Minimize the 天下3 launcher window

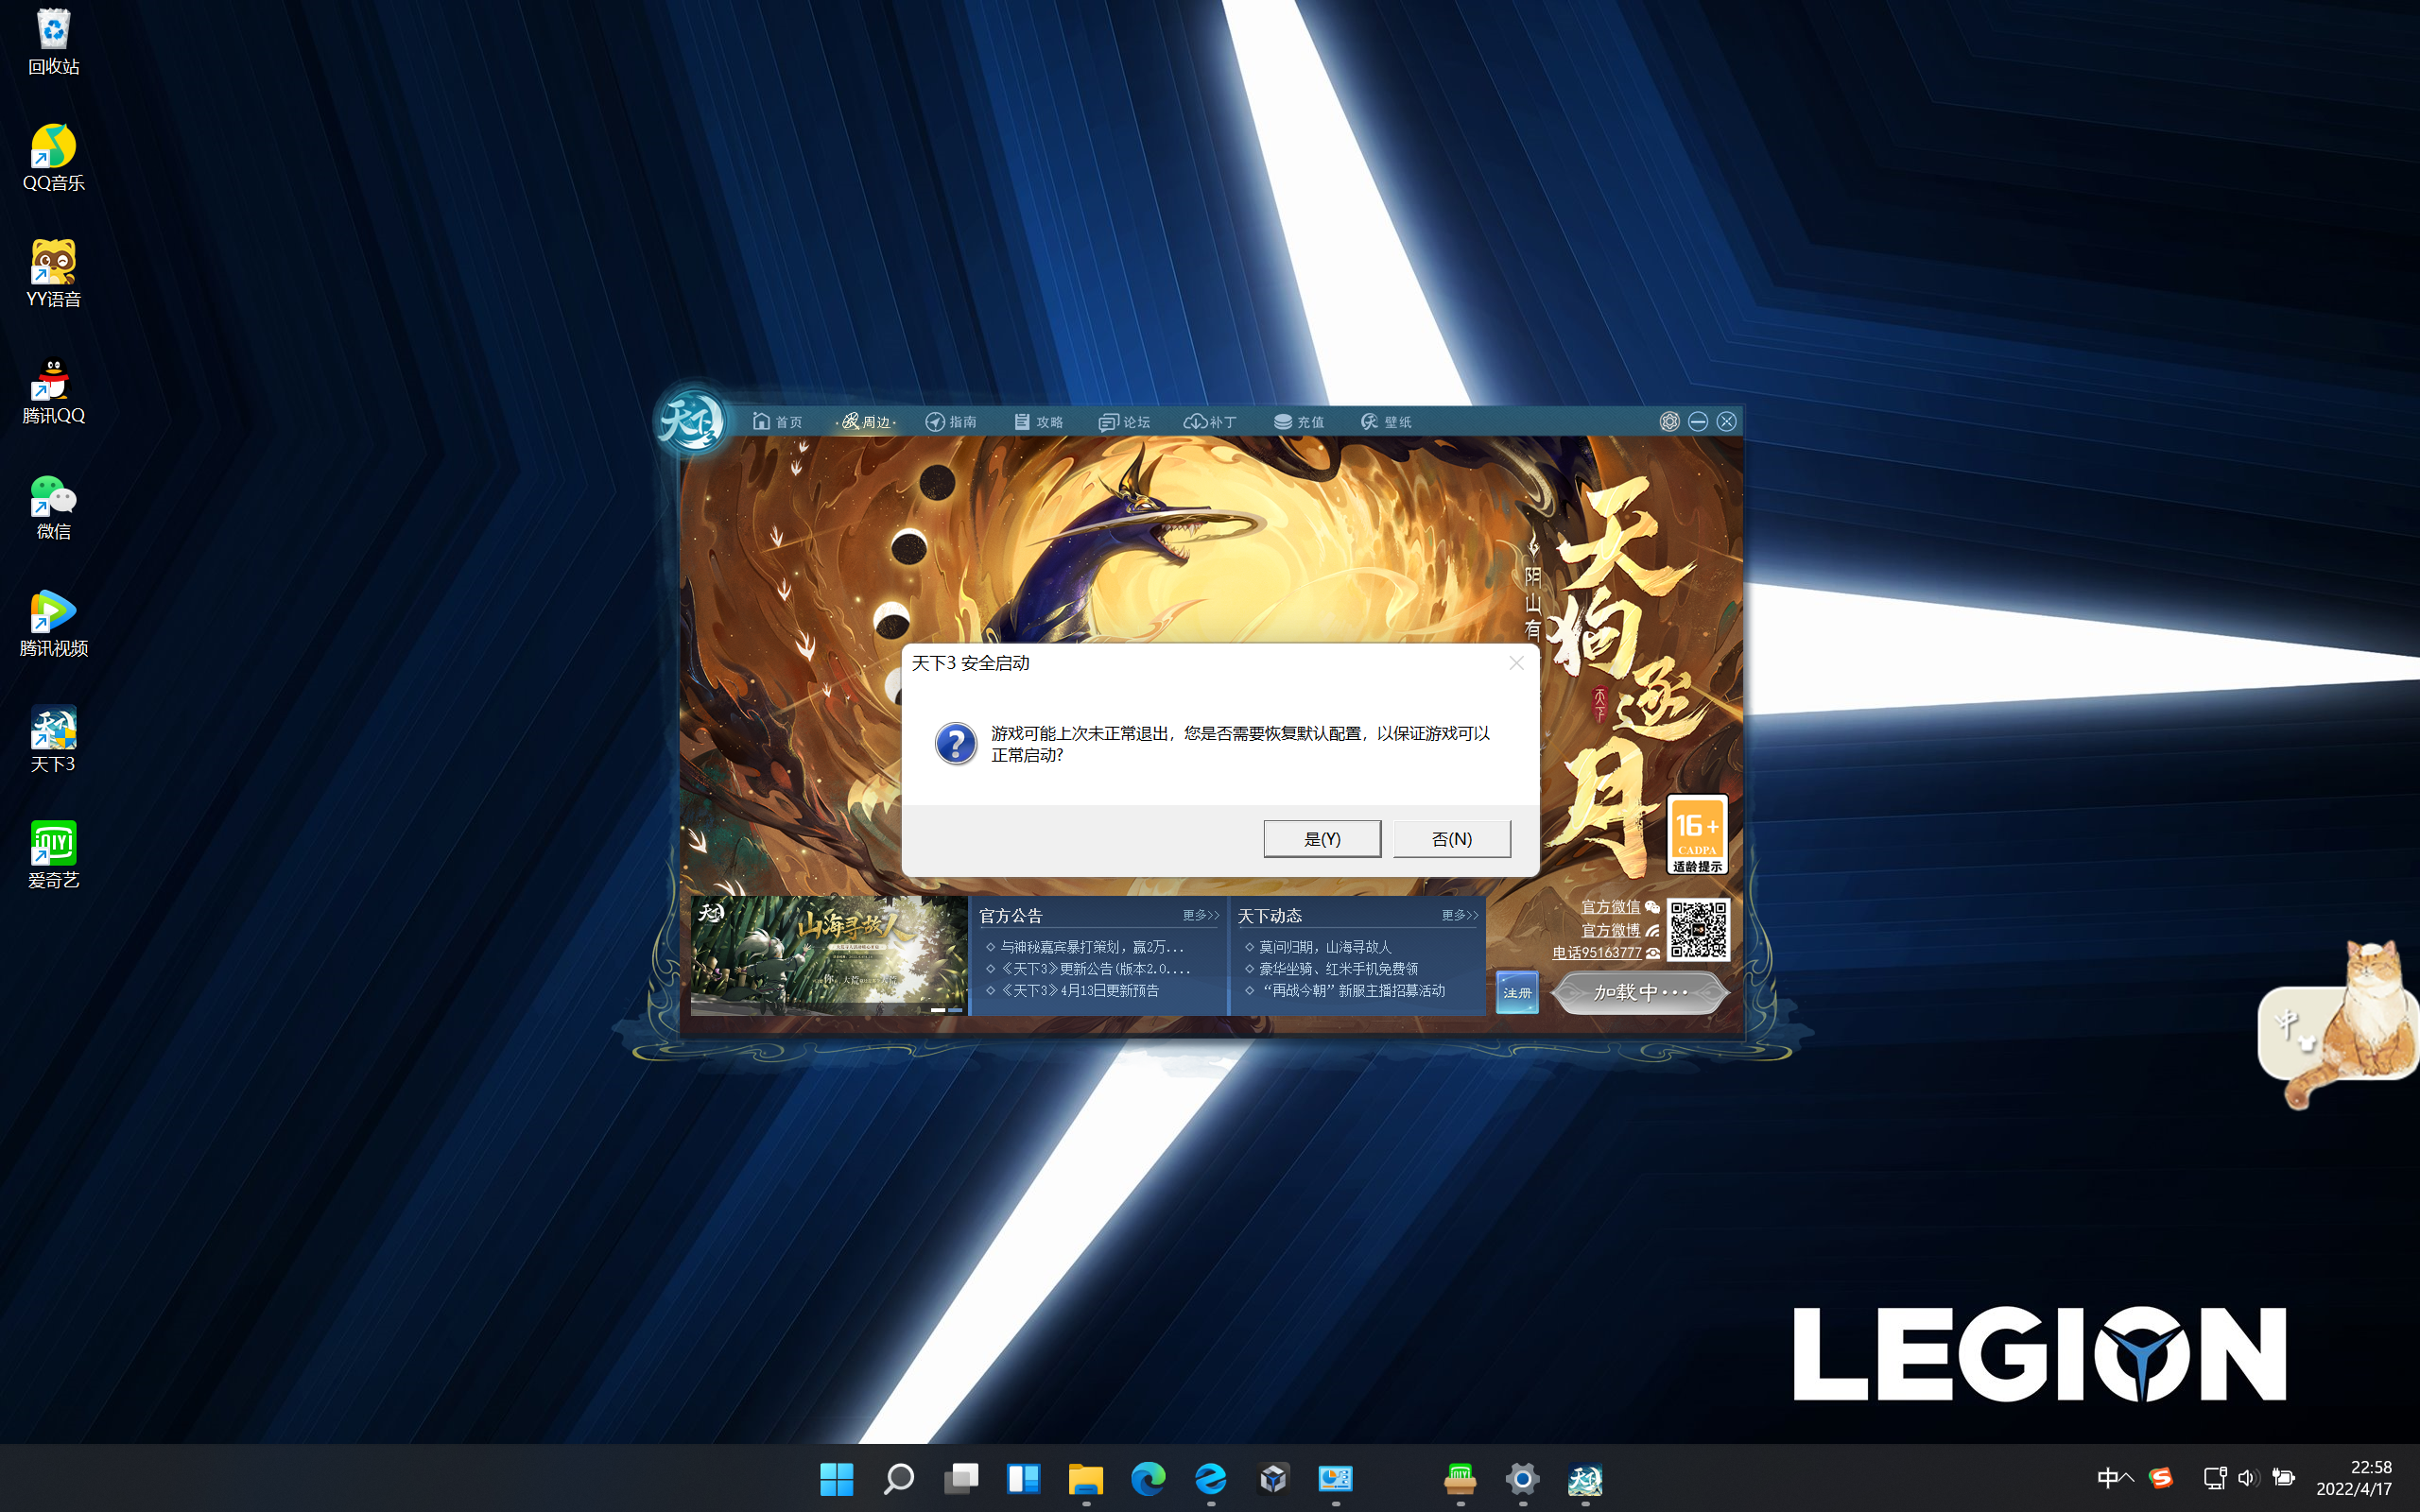pos(1698,421)
